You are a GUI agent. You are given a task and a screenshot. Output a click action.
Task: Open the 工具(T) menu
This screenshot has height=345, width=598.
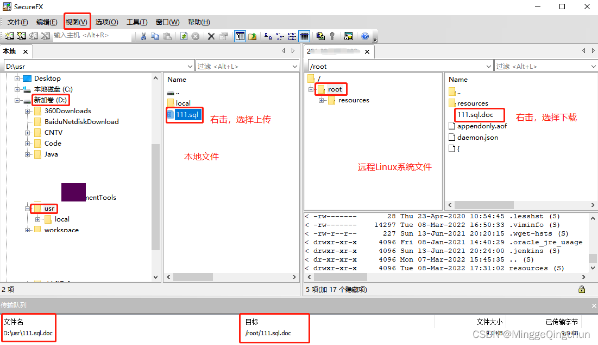(137, 22)
